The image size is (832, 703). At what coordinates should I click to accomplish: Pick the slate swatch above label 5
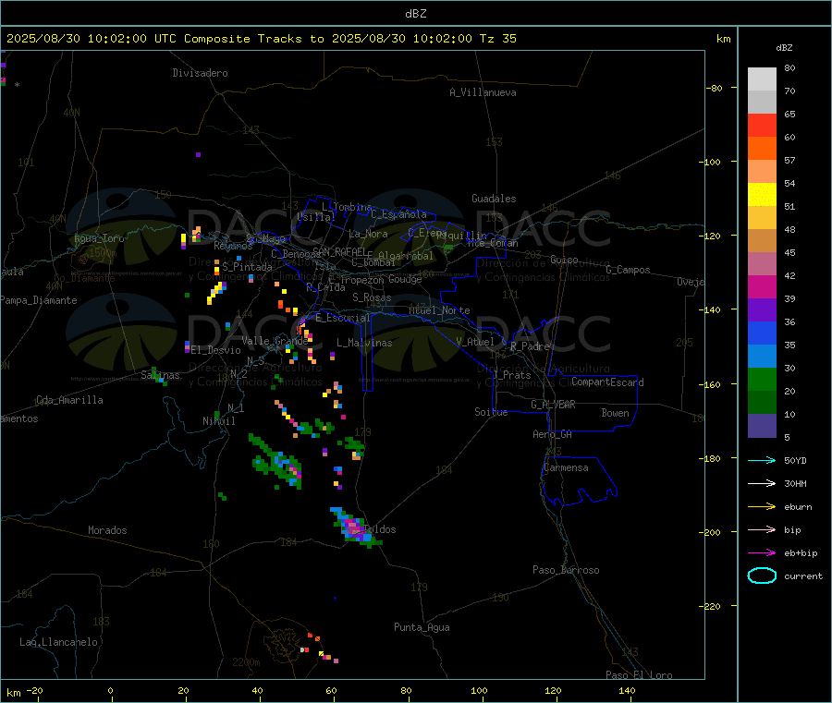tap(762, 426)
